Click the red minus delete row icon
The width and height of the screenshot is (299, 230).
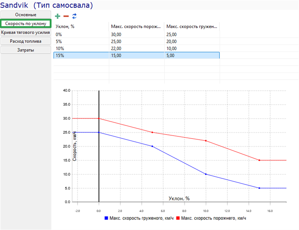pos(66,16)
